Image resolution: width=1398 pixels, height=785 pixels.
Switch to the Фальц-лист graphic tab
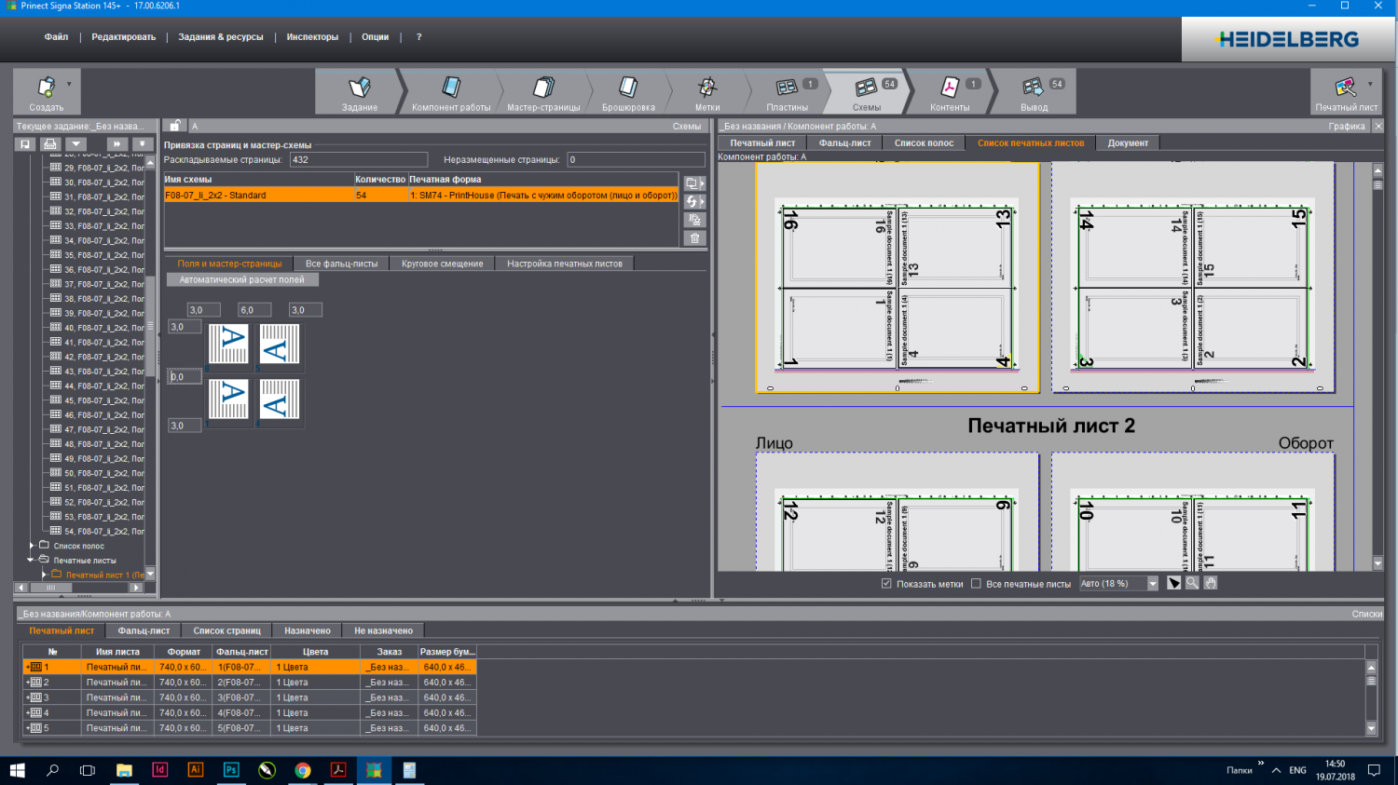(x=844, y=143)
